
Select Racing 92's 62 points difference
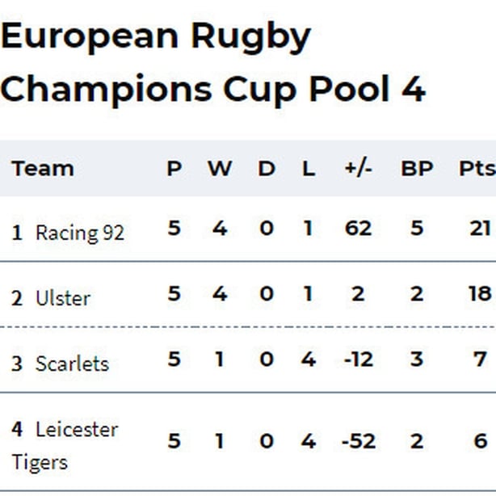point(358,228)
